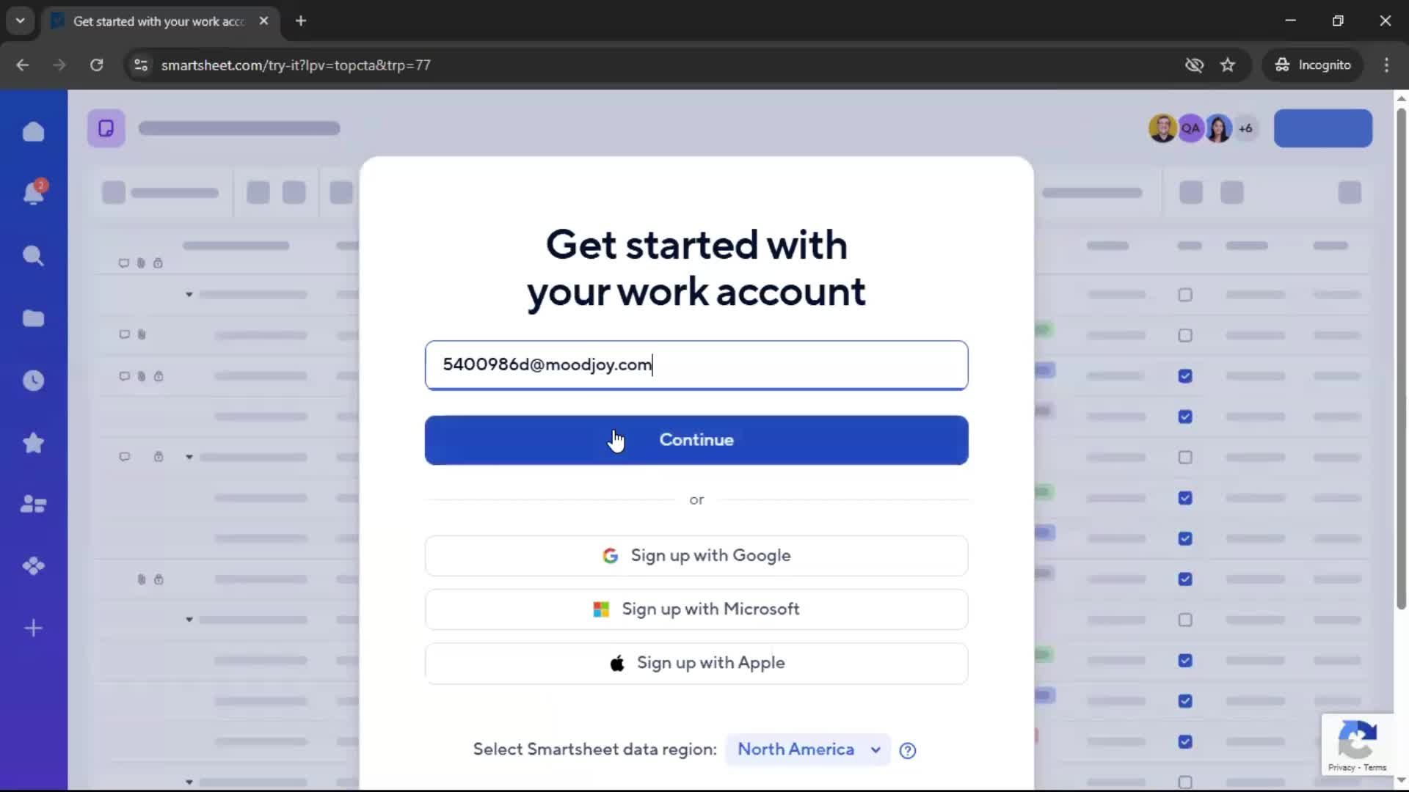The image size is (1409, 792).
Task: View Recents using the clock icon
Action: 33,381
